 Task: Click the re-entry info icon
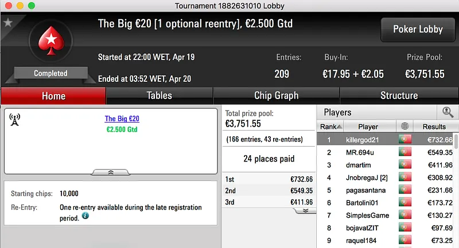click(85, 216)
